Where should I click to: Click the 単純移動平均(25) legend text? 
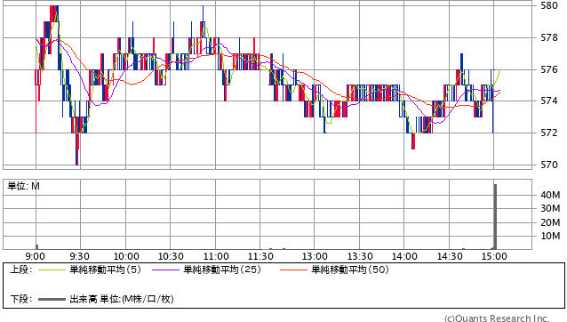click(222, 270)
